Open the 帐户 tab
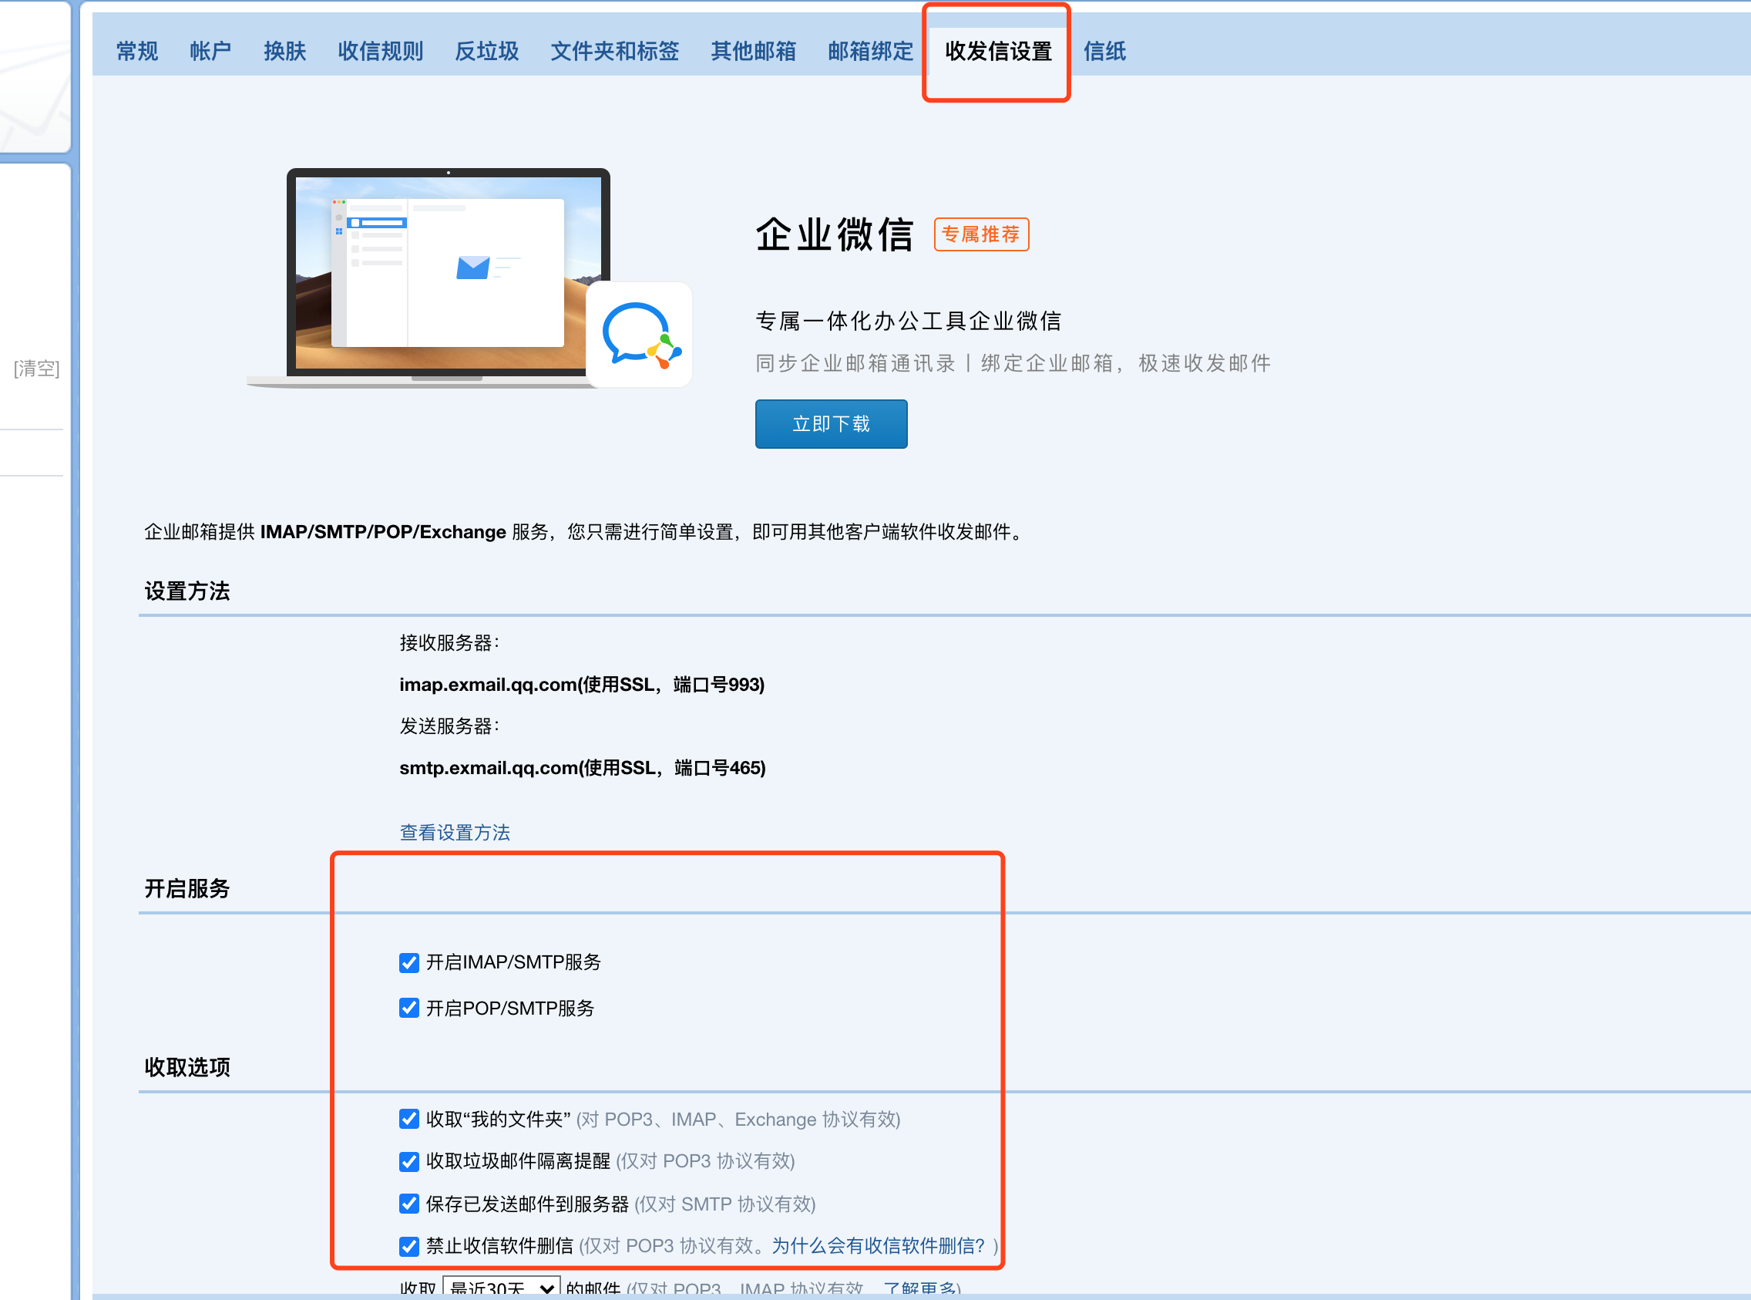The height and width of the screenshot is (1300, 1751). pos(210,52)
